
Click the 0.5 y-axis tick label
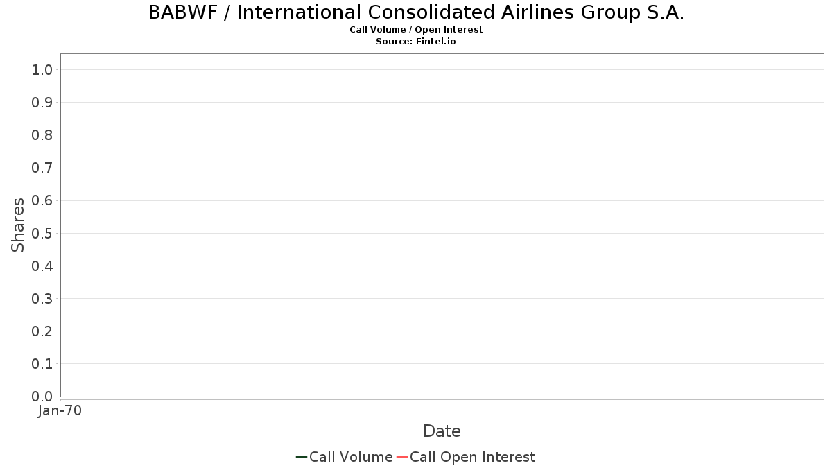point(42,233)
